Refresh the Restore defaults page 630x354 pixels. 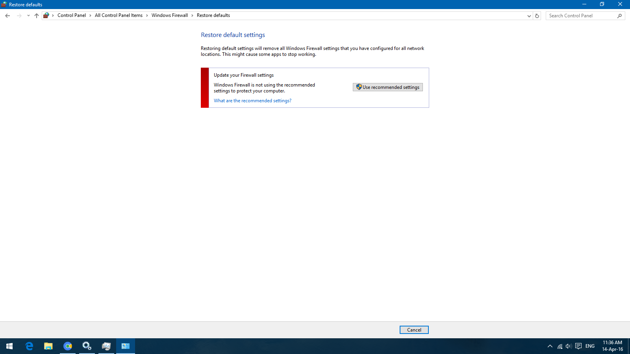(x=537, y=16)
